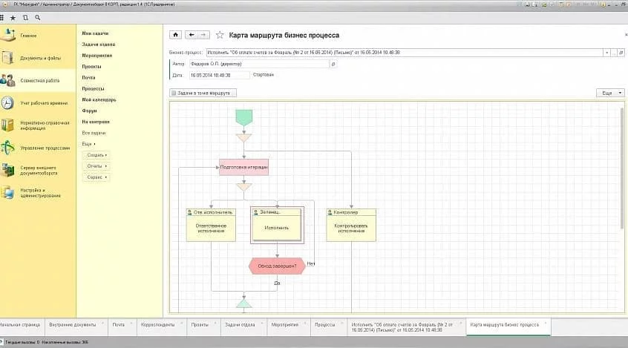628x348 pixels.
Task: Open Учет рабочего времени clock icon
Action: pos(7,103)
